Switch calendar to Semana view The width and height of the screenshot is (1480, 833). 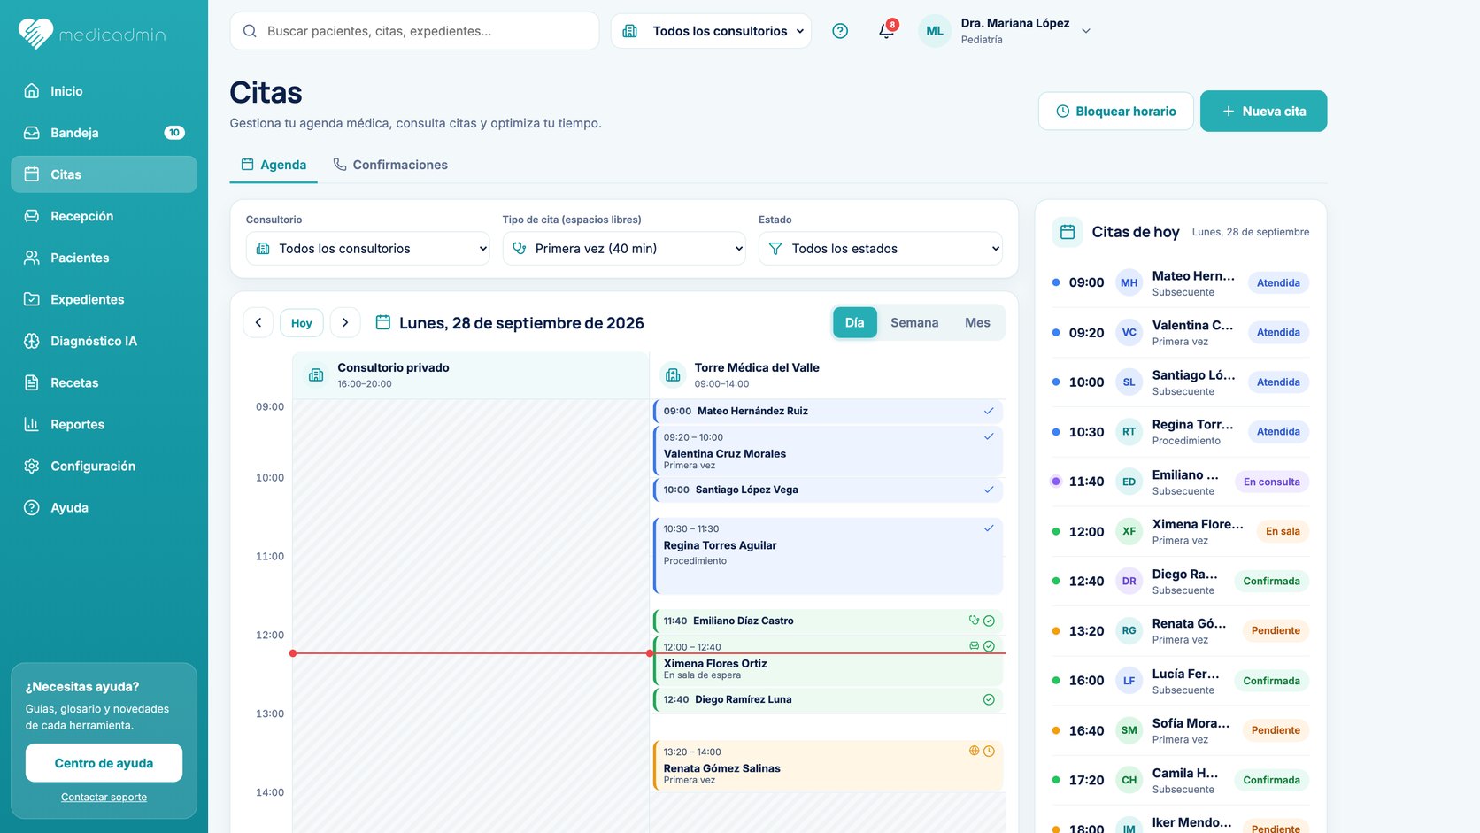pyautogui.click(x=914, y=323)
